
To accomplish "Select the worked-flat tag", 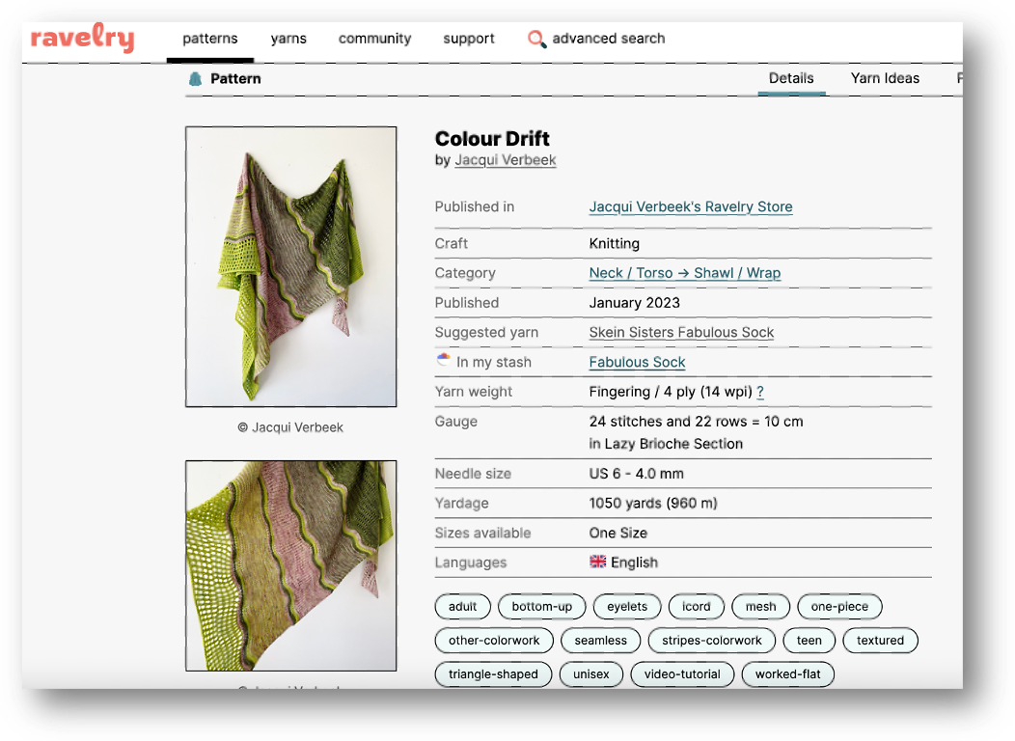I will pos(788,673).
